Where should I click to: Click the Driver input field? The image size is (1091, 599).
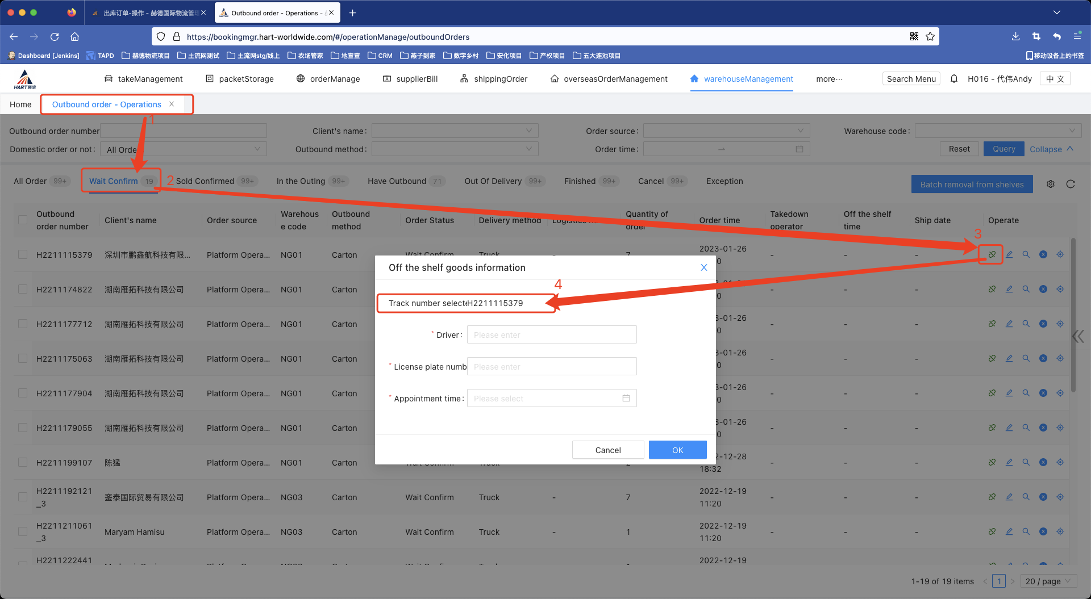tap(551, 334)
